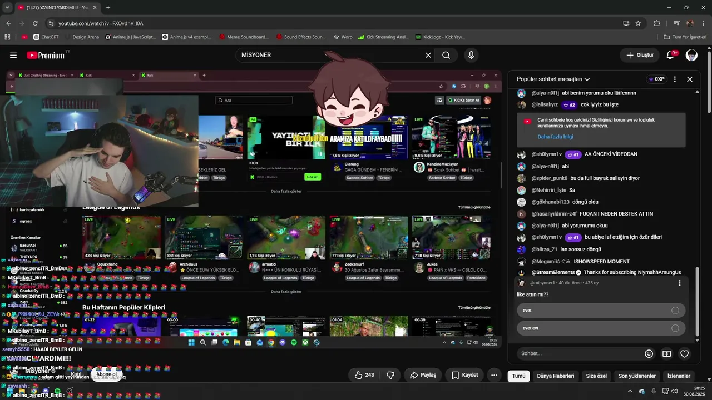Open the tab search dropdown
This screenshot has width=712, height=400.
coord(7,8)
